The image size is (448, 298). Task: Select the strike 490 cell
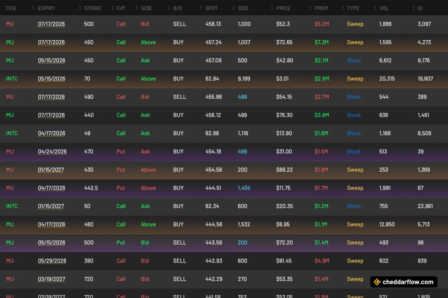point(89,97)
